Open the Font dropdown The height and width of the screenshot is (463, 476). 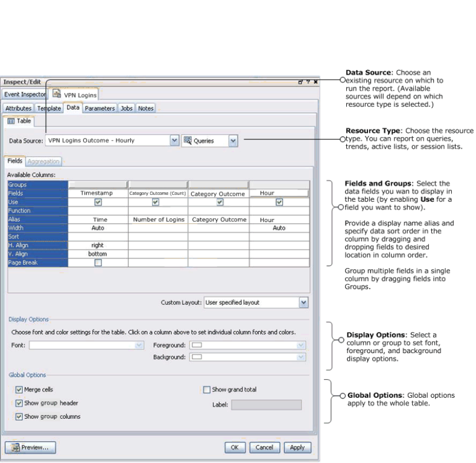139,345
